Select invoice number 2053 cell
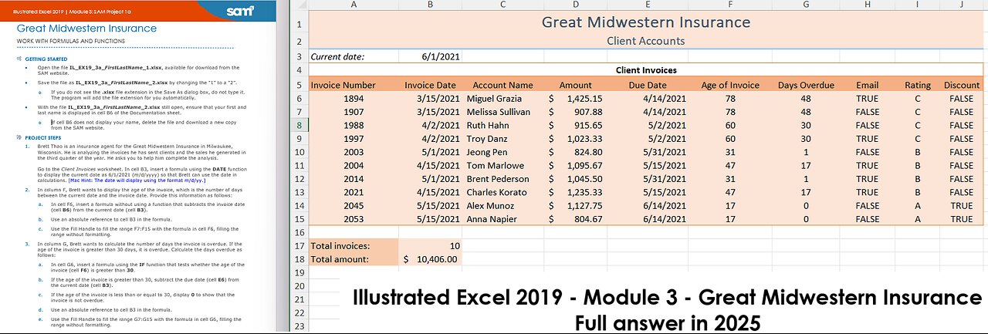The width and height of the screenshot is (988, 334). [x=354, y=219]
